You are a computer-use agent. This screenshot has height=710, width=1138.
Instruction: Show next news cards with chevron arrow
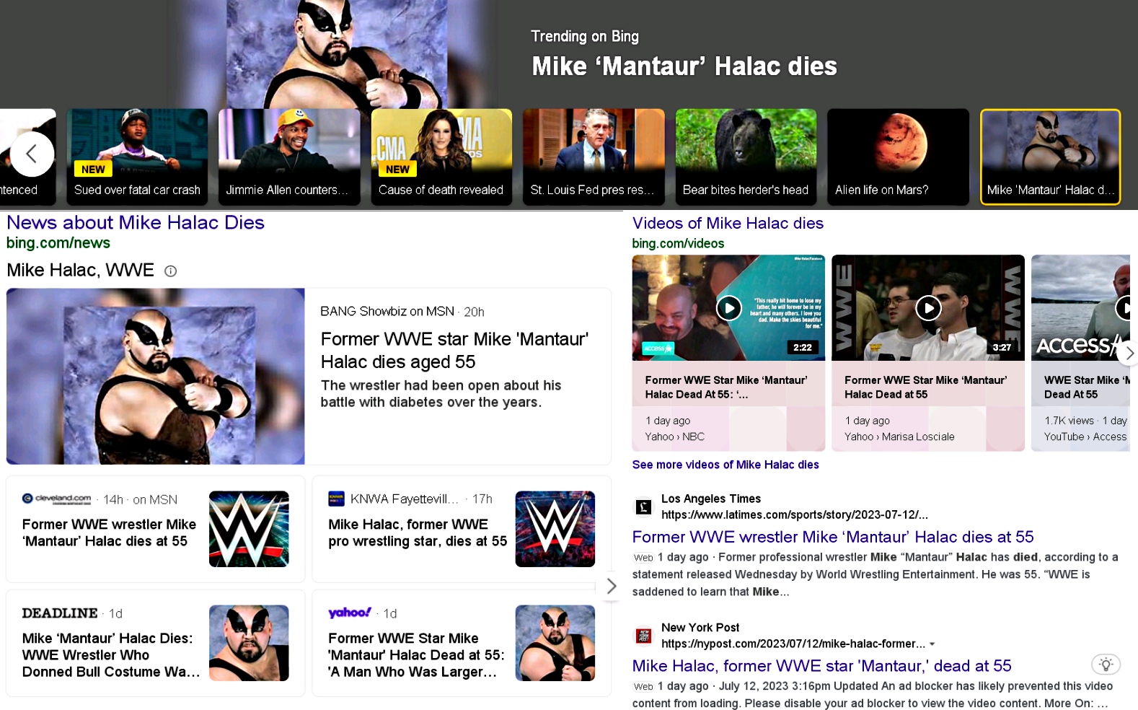[x=611, y=586]
